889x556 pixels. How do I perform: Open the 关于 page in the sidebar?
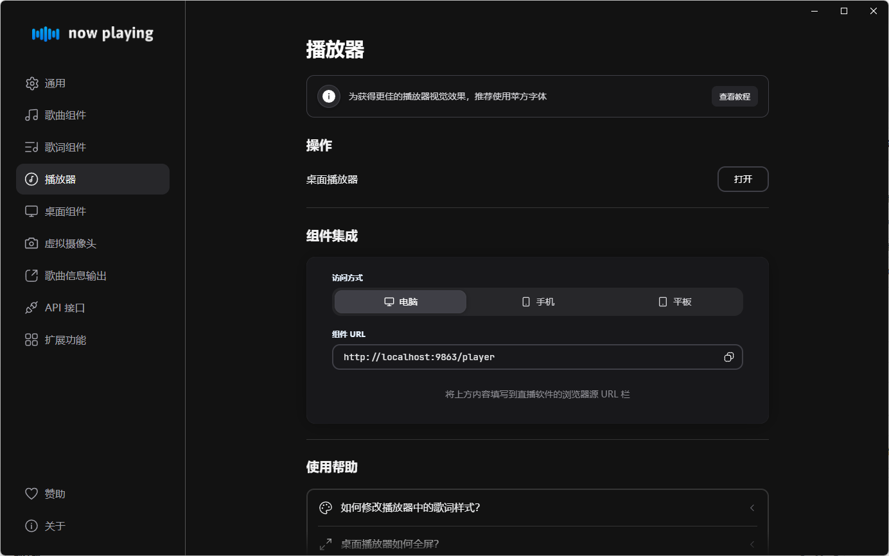[55, 526]
